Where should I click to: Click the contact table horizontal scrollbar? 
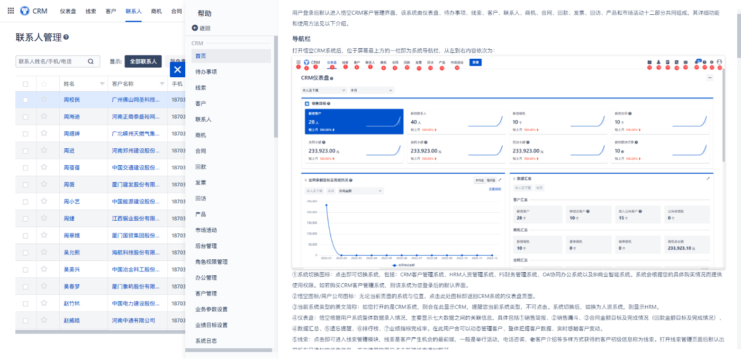100,332
